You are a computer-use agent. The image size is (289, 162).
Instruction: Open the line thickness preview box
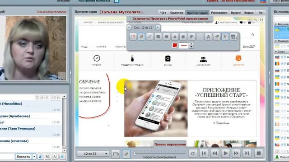[184, 45]
